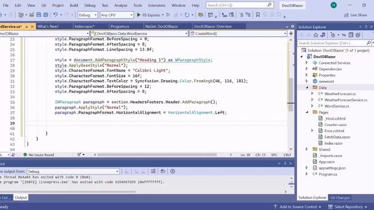
Task: Select FetchData.razor file
Action: point(337,137)
